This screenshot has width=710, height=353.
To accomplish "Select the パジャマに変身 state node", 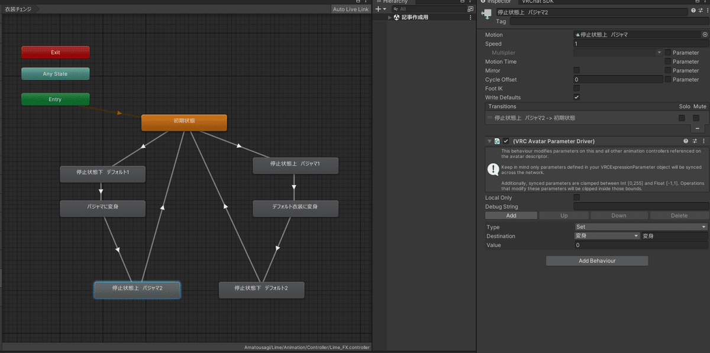I will [102, 208].
